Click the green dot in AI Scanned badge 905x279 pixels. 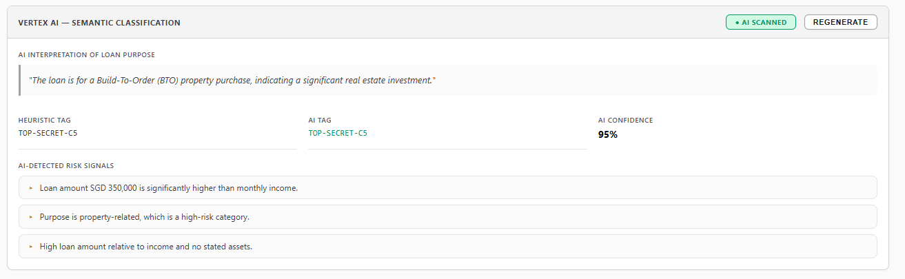737,23
